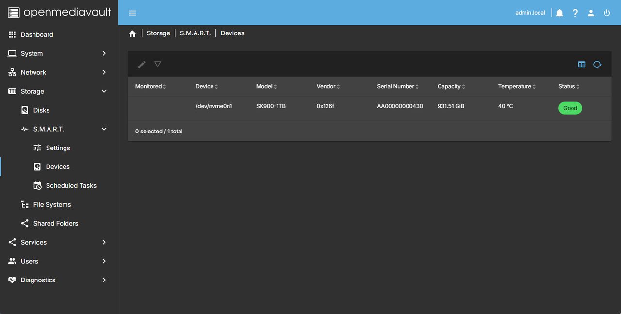Image resolution: width=621 pixels, height=314 pixels.
Task: Expand the Network menu chevron
Action: (x=104, y=72)
